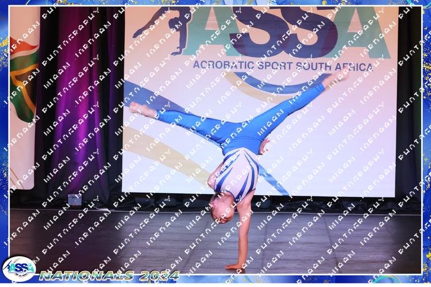Click the small grey stage light on the floor
Image resolution: width=431 pixels, height=287 pixels.
tap(75, 200)
